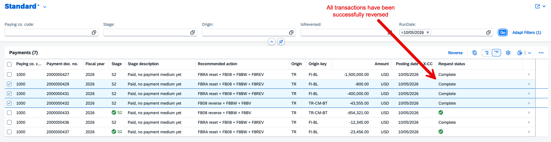Open the share/send page icon
The image size is (551, 142).
click(x=537, y=6)
